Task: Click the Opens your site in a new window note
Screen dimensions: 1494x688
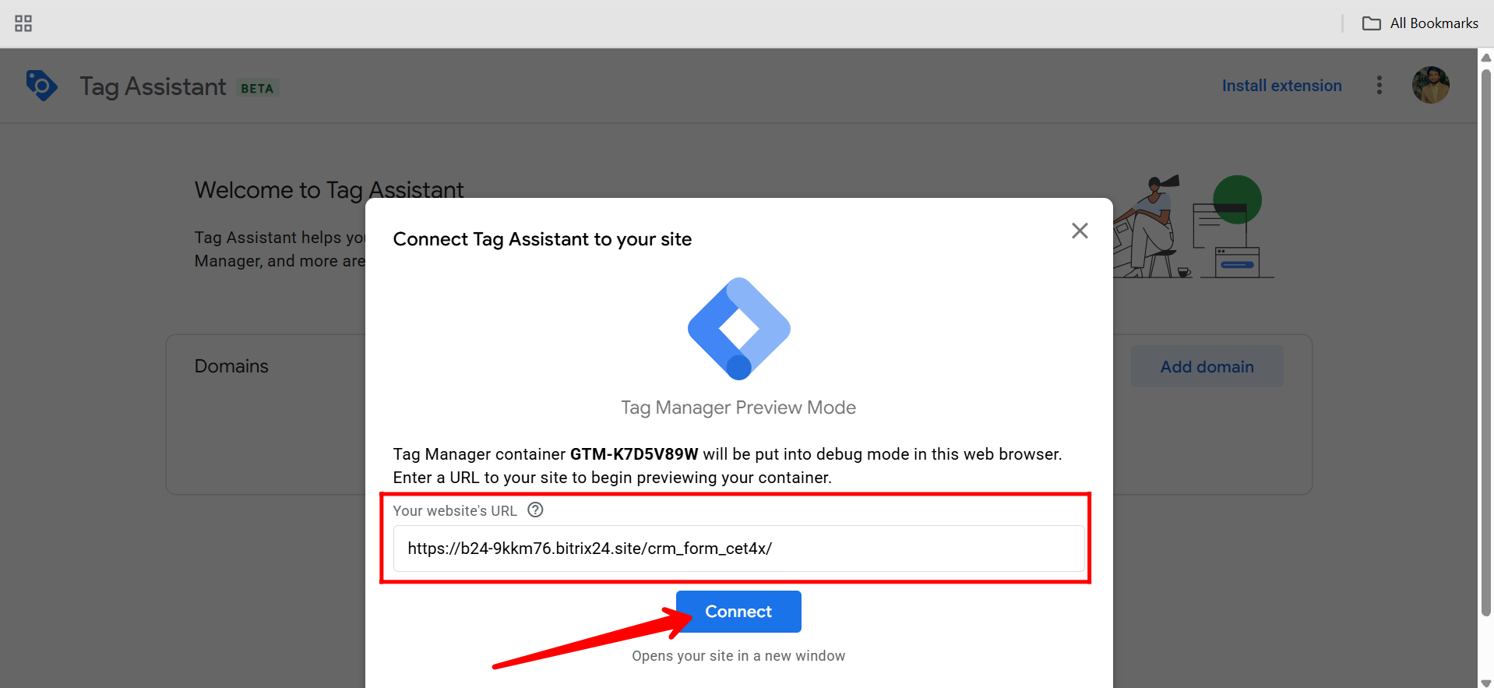Action: [738, 656]
